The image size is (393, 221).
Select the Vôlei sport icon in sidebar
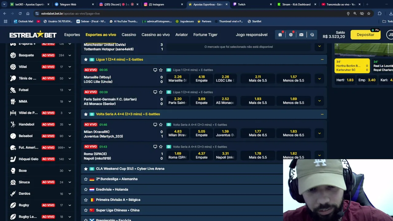coord(13,67)
